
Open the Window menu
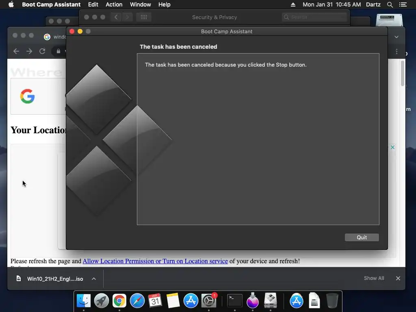(x=140, y=4)
